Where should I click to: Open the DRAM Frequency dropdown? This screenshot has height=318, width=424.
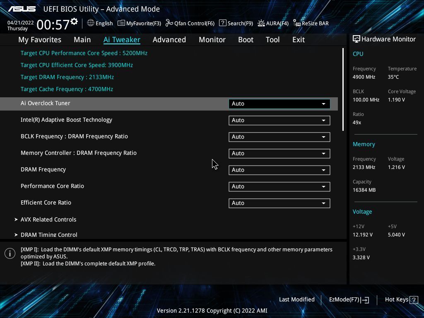point(279,170)
